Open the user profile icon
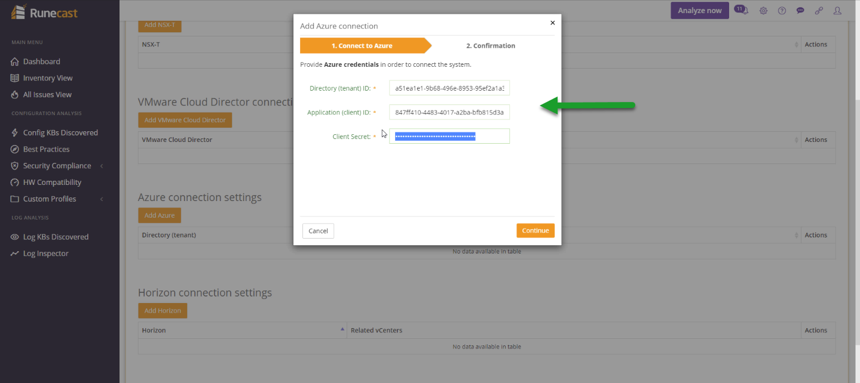Screen dimensions: 860x383 pyautogui.click(x=837, y=11)
